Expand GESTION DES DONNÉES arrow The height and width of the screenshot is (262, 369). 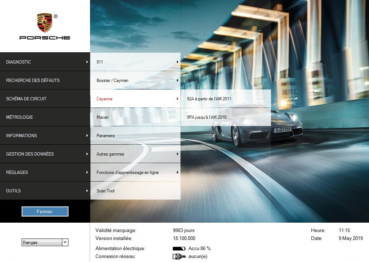[87, 154]
